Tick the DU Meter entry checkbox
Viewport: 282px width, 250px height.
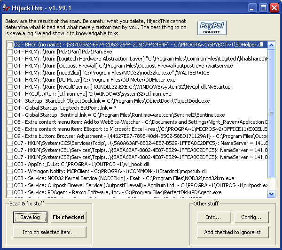click(10, 80)
